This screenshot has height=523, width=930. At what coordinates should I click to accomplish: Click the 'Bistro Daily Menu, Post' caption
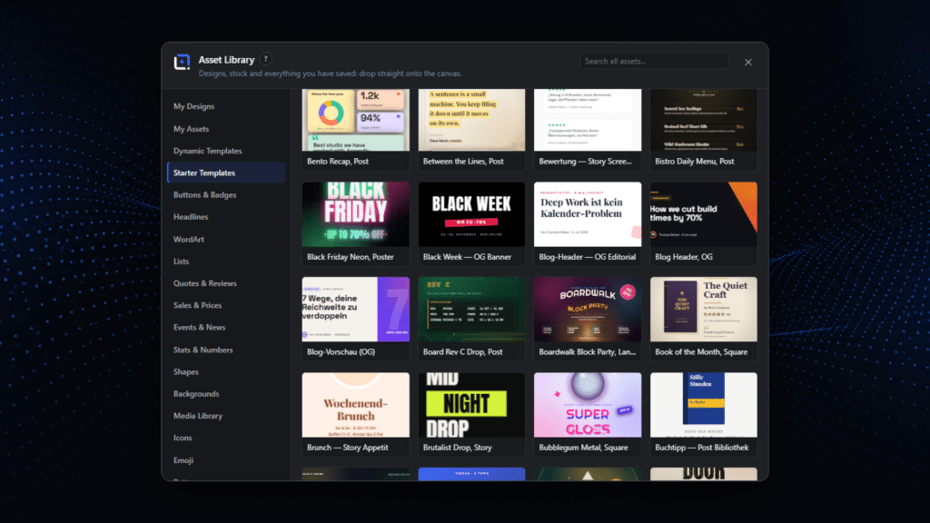[694, 162]
